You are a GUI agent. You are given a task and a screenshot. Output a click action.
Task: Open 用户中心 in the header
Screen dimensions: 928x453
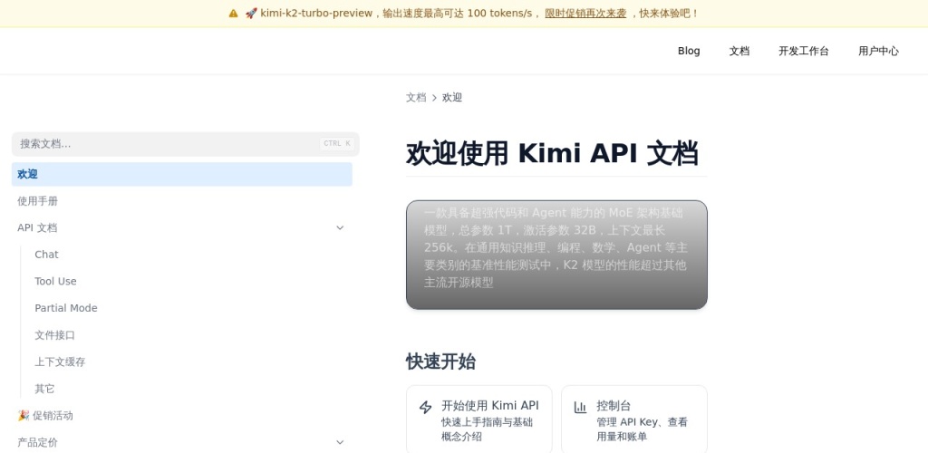click(878, 51)
